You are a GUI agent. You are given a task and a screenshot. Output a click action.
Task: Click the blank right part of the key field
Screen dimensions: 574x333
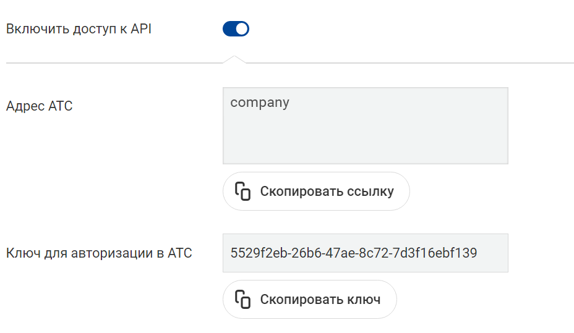click(492, 253)
